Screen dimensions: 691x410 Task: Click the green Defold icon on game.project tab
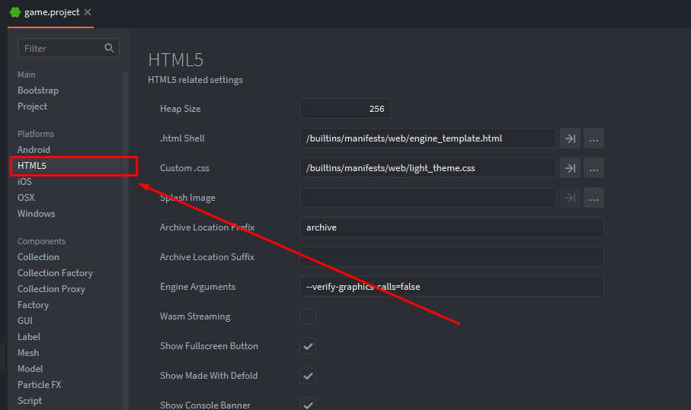15,12
